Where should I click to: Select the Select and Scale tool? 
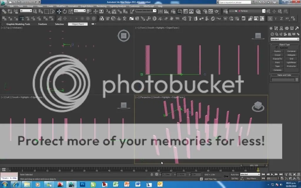(x=71, y=11)
